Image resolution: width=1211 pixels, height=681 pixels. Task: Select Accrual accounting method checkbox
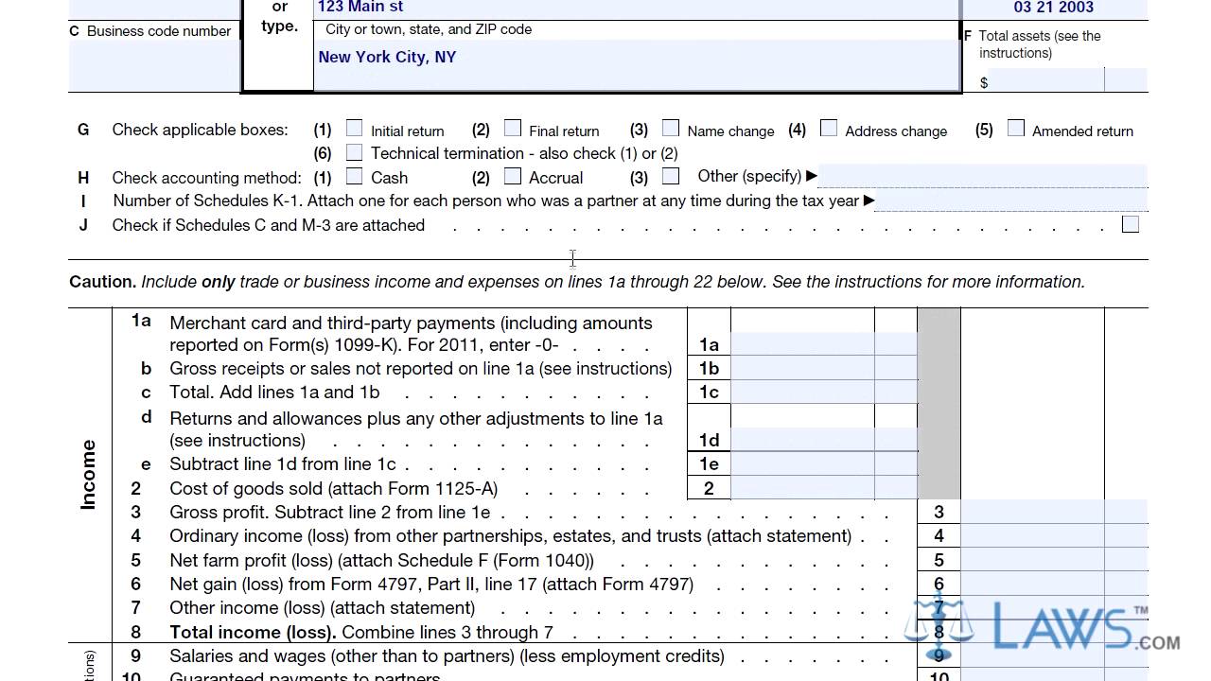pyautogui.click(x=513, y=176)
